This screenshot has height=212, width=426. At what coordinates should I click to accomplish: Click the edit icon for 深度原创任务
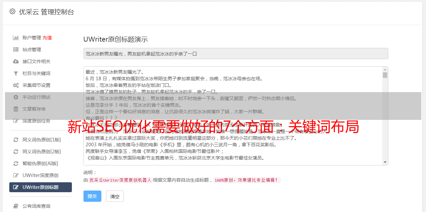click(x=16, y=121)
